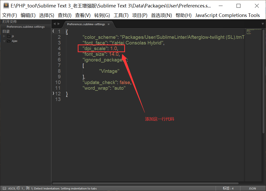This screenshot has height=191, width=266.
Task: Open the 项目(P) menu
Action: pos(140,15)
